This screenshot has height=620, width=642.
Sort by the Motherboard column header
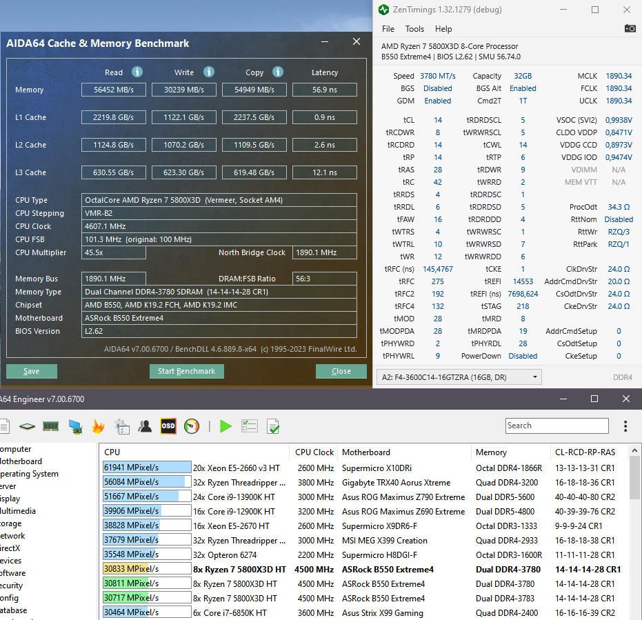coord(405,452)
